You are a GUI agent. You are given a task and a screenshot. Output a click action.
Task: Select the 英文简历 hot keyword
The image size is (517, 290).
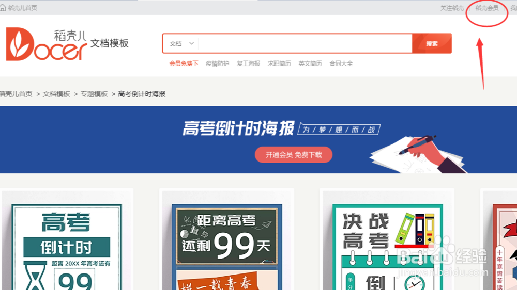click(x=310, y=63)
